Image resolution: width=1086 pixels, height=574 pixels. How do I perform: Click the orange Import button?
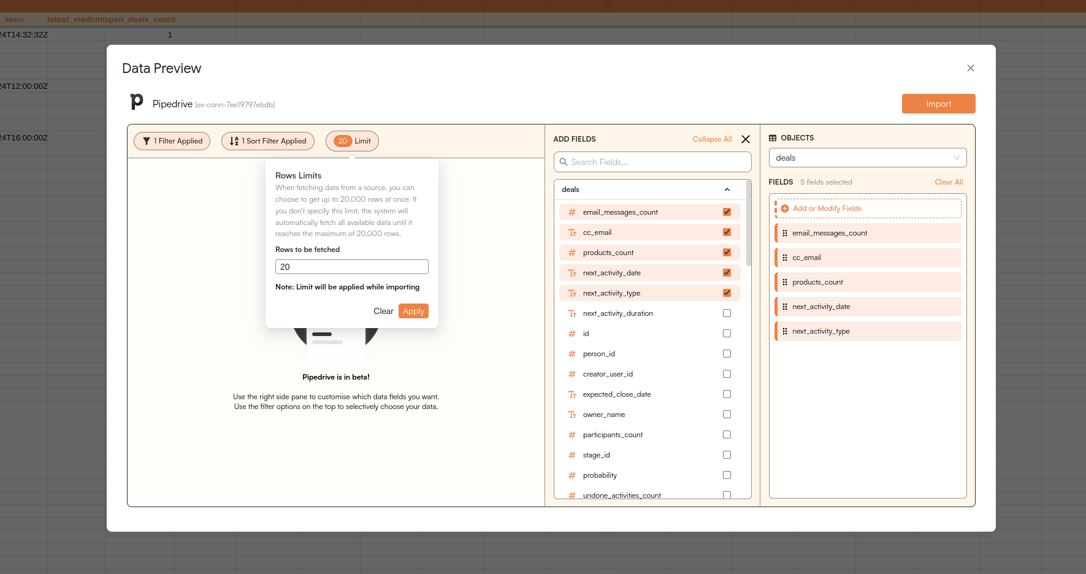(939, 104)
